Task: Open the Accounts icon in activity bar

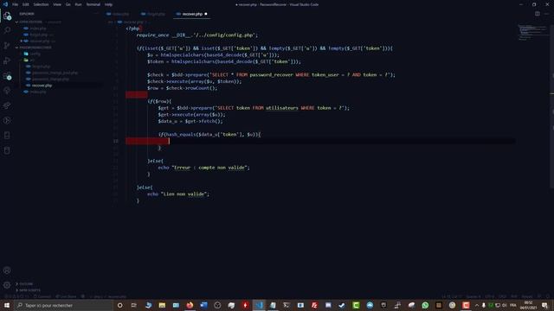Action: click(x=7, y=270)
